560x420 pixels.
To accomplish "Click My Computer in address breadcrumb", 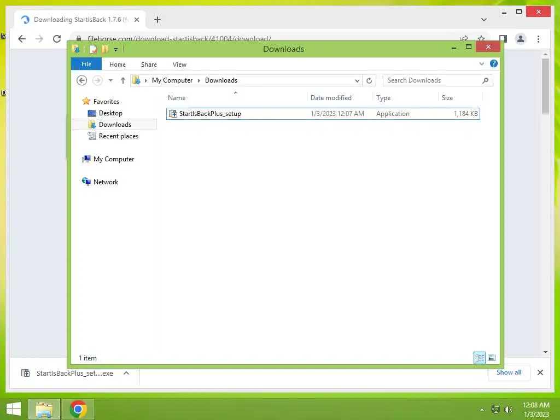I will pyautogui.click(x=172, y=80).
